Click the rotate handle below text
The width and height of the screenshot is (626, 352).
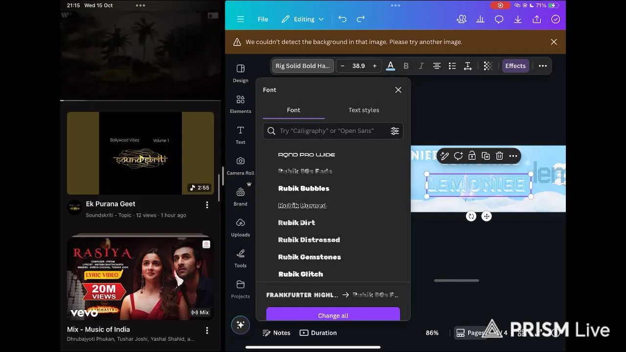471,216
